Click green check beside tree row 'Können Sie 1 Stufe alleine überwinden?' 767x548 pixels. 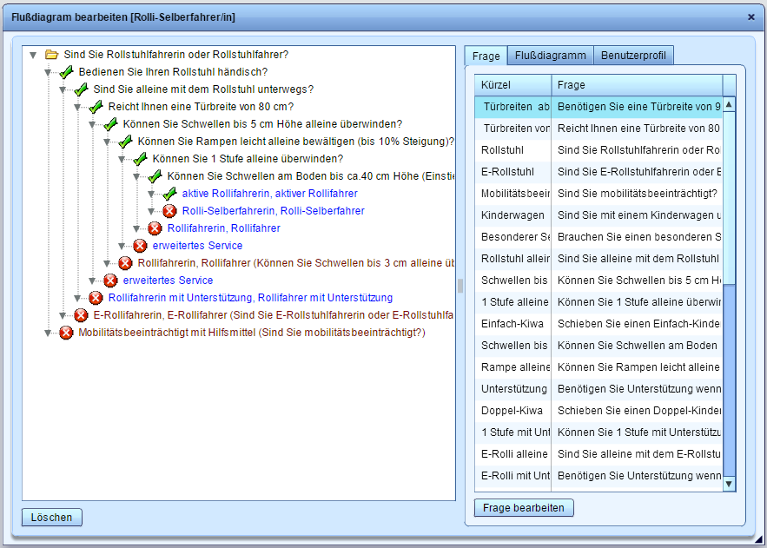(141, 159)
